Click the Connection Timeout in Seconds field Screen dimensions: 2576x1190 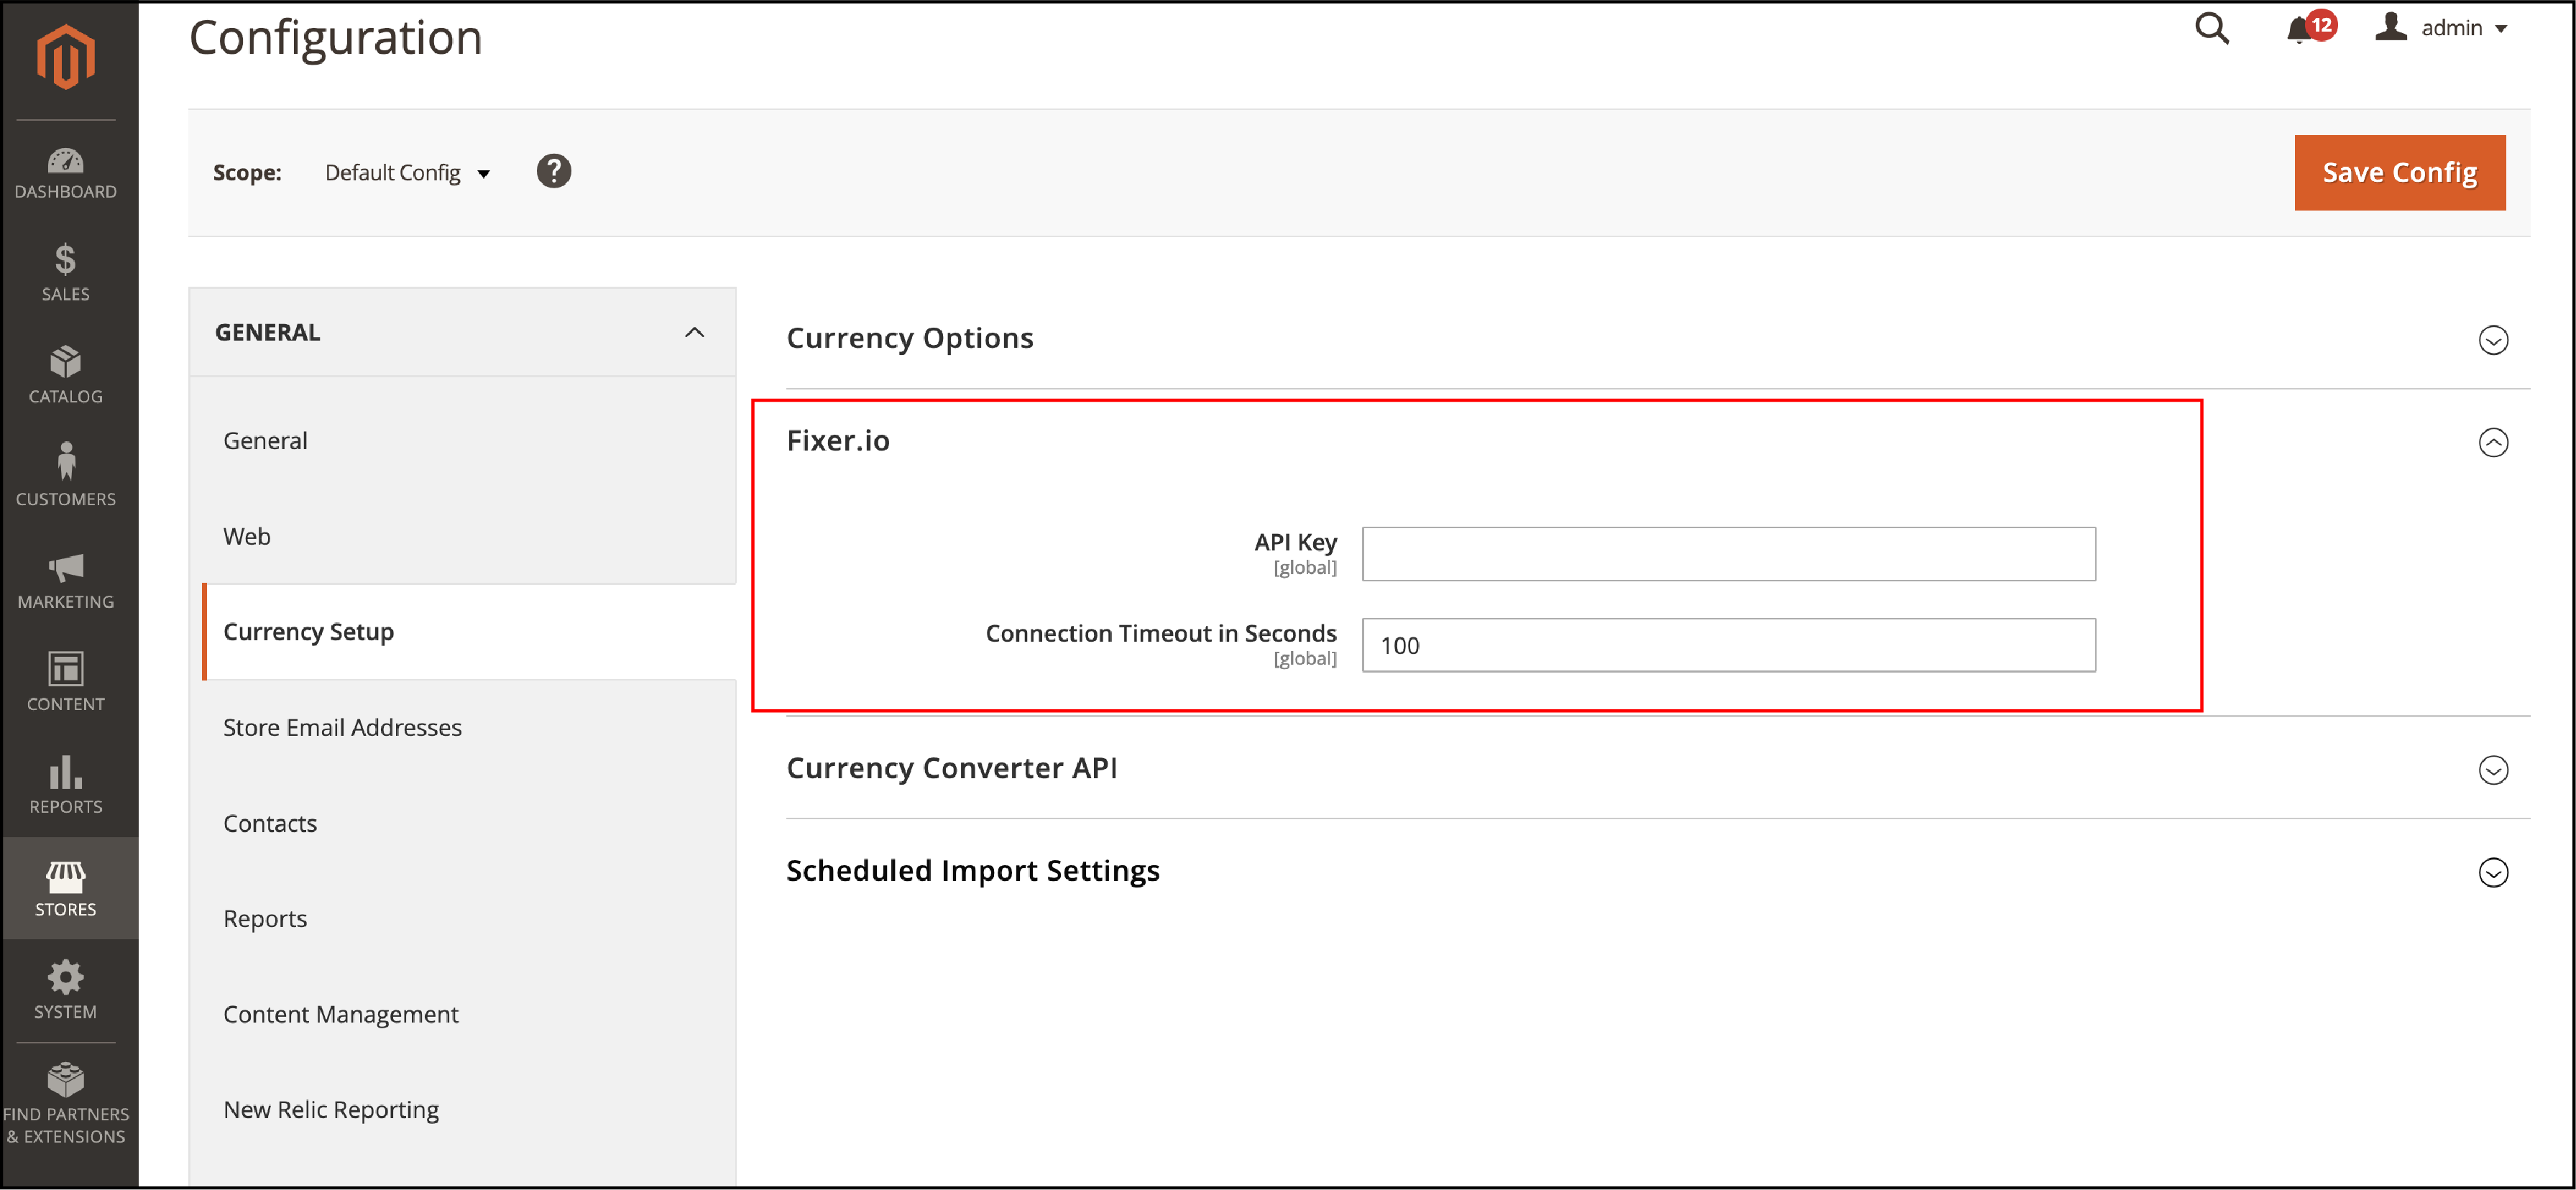[1728, 645]
